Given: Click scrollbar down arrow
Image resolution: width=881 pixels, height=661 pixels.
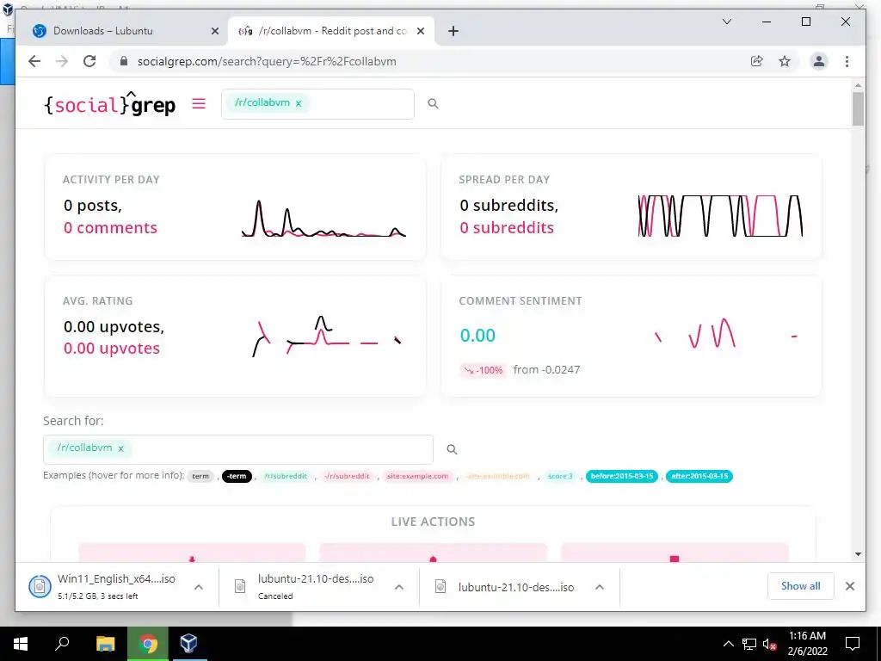Looking at the screenshot, I should pos(858,554).
